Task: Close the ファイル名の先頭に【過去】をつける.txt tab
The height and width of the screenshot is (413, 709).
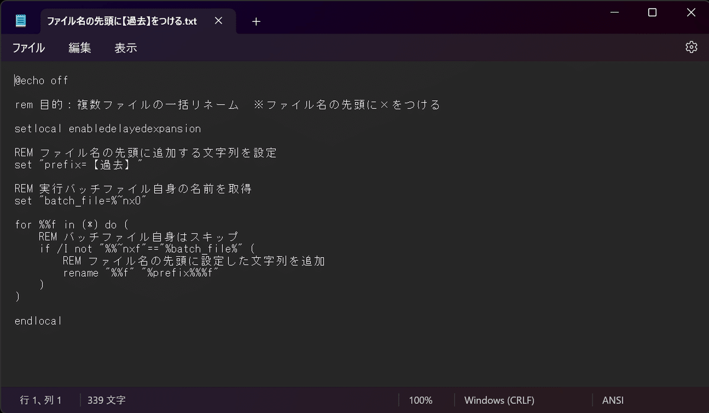Action: (x=218, y=20)
